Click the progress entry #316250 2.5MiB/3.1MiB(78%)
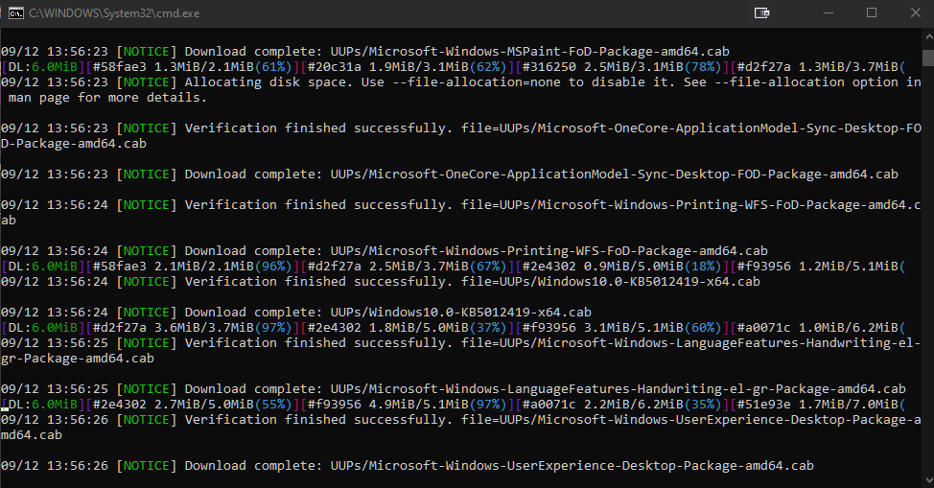The width and height of the screenshot is (934, 488). tap(621, 67)
